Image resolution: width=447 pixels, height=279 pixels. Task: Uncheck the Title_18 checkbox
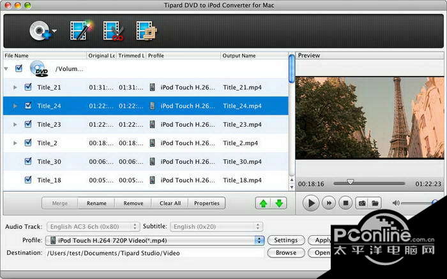28,180
